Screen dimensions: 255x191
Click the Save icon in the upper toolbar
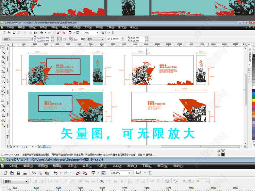point(14,33)
